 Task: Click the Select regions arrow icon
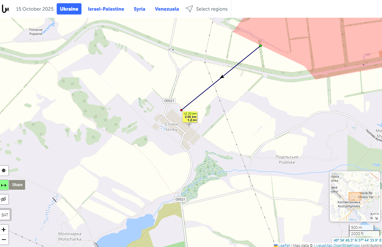coord(189,9)
